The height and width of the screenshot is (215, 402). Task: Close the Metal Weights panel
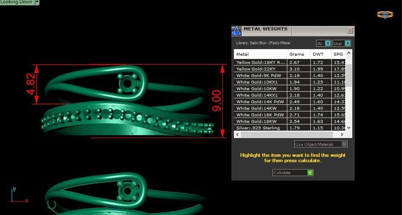click(350, 31)
